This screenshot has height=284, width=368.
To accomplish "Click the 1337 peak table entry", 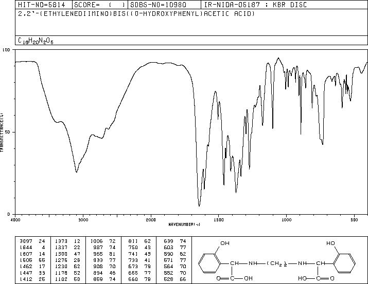I will tap(67, 248).
